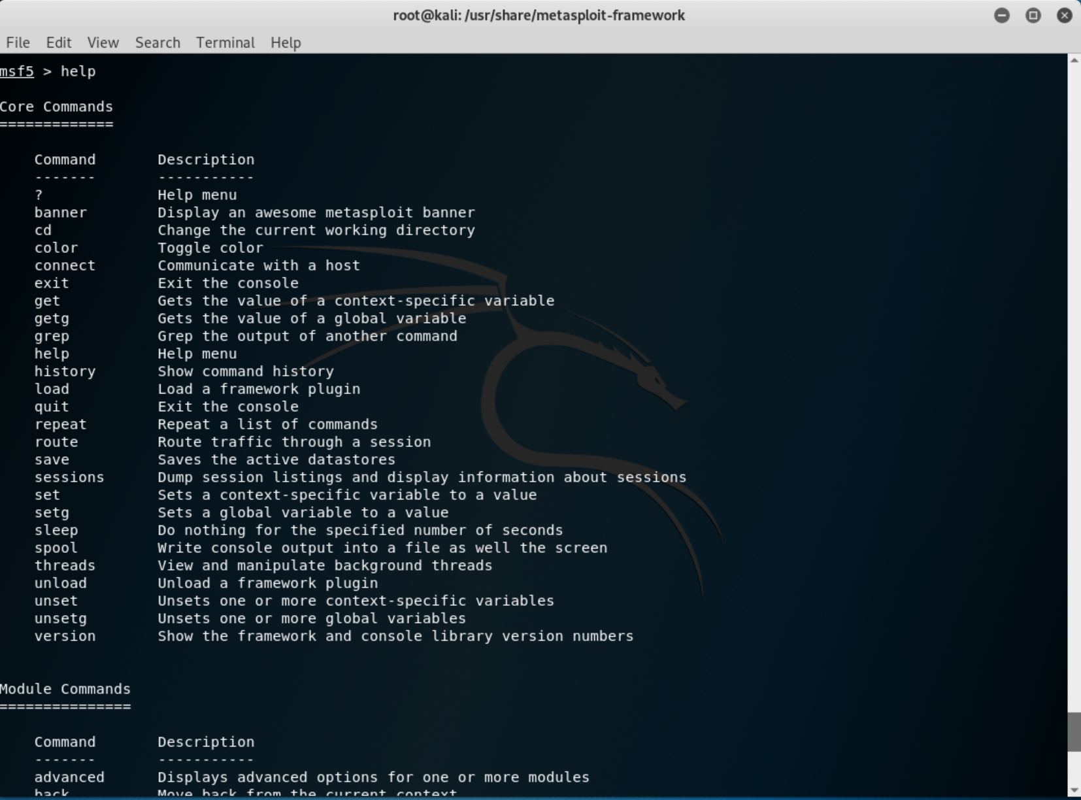This screenshot has height=800, width=1081.
Task: Open the Terminal menu
Action: pyautogui.click(x=225, y=42)
